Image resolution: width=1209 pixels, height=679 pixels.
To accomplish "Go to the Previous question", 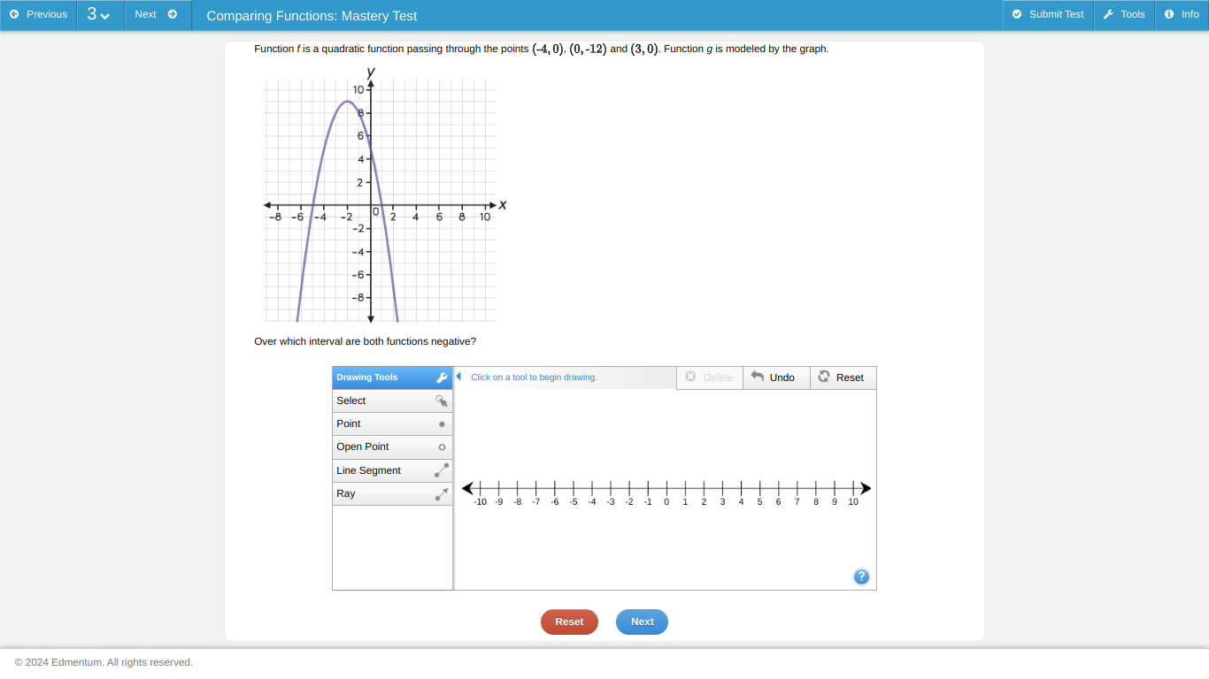I will coord(39,14).
